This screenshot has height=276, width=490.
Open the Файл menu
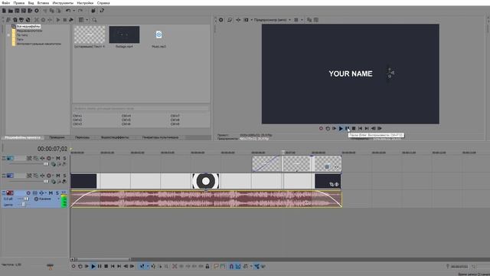(5, 3)
